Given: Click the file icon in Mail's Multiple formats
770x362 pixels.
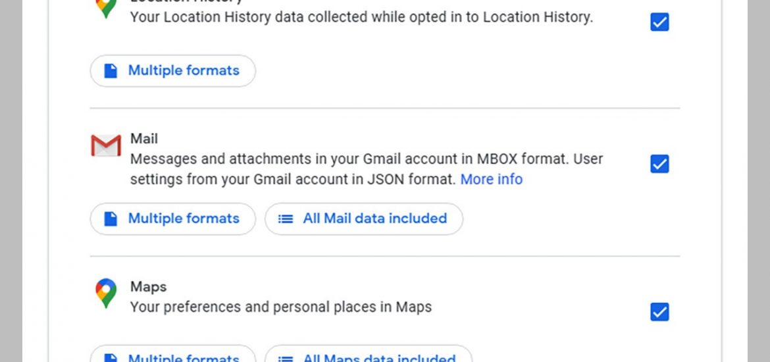Looking at the screenshot, I should [x=111, y=219].
